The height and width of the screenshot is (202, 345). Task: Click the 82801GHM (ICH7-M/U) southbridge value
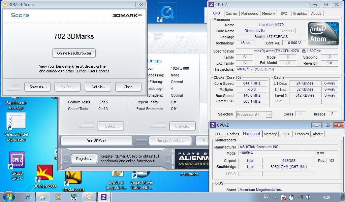pyautogui.click(x=288, y=167)
